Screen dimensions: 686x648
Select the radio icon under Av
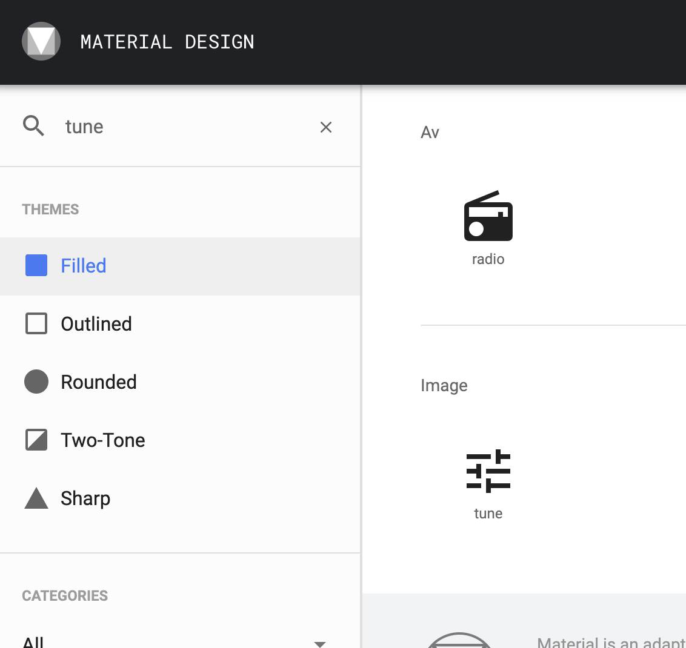point(488,216)
